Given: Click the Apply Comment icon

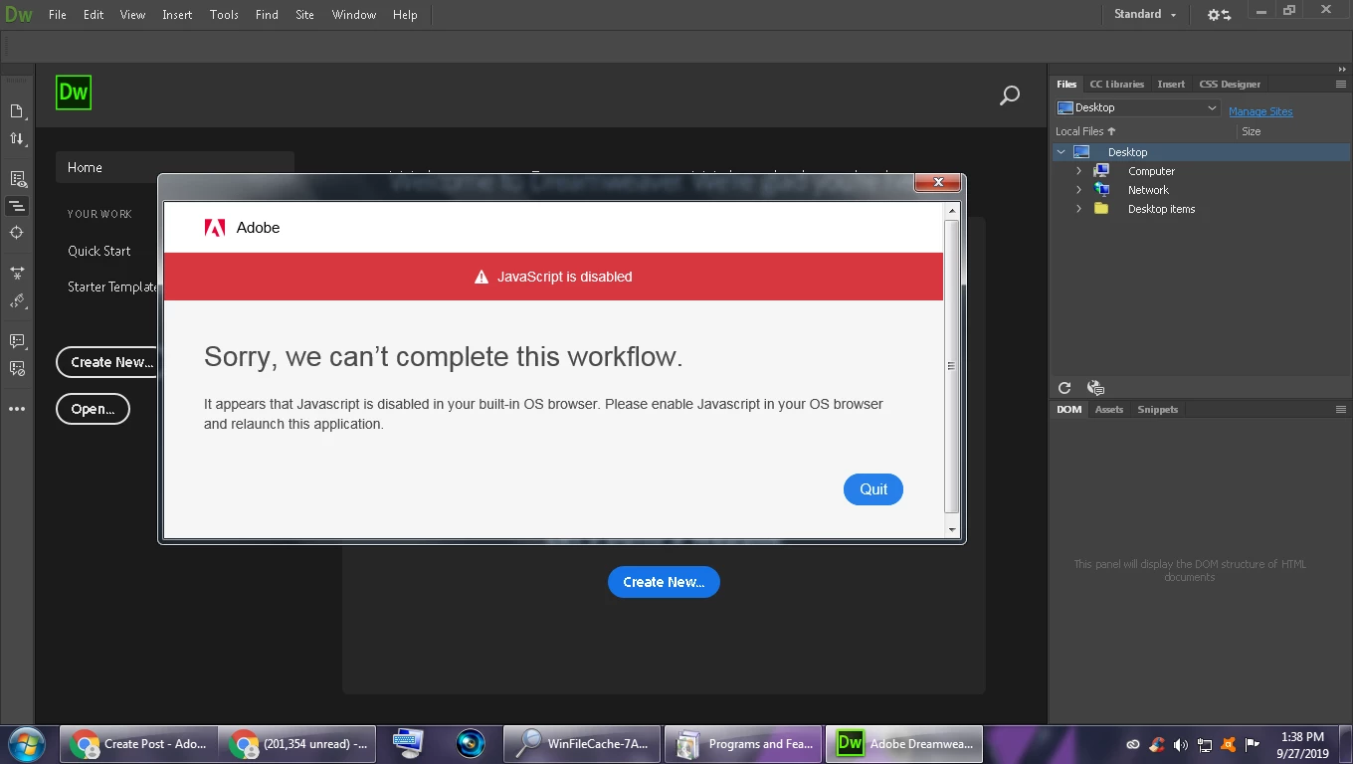Looking at the screenshot, I should pyautogui.click(x=17, y=341).
